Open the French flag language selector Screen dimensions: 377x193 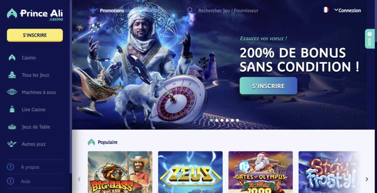[326, 10]
